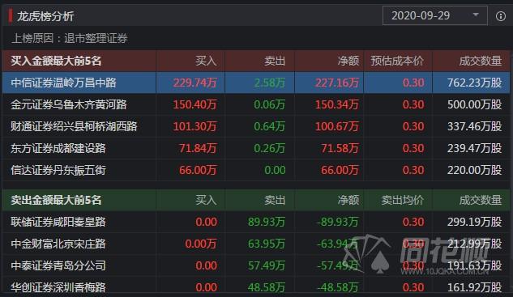513x297 pixels.
Task: Click 卖出 column header in buy table
Action: 275,61
